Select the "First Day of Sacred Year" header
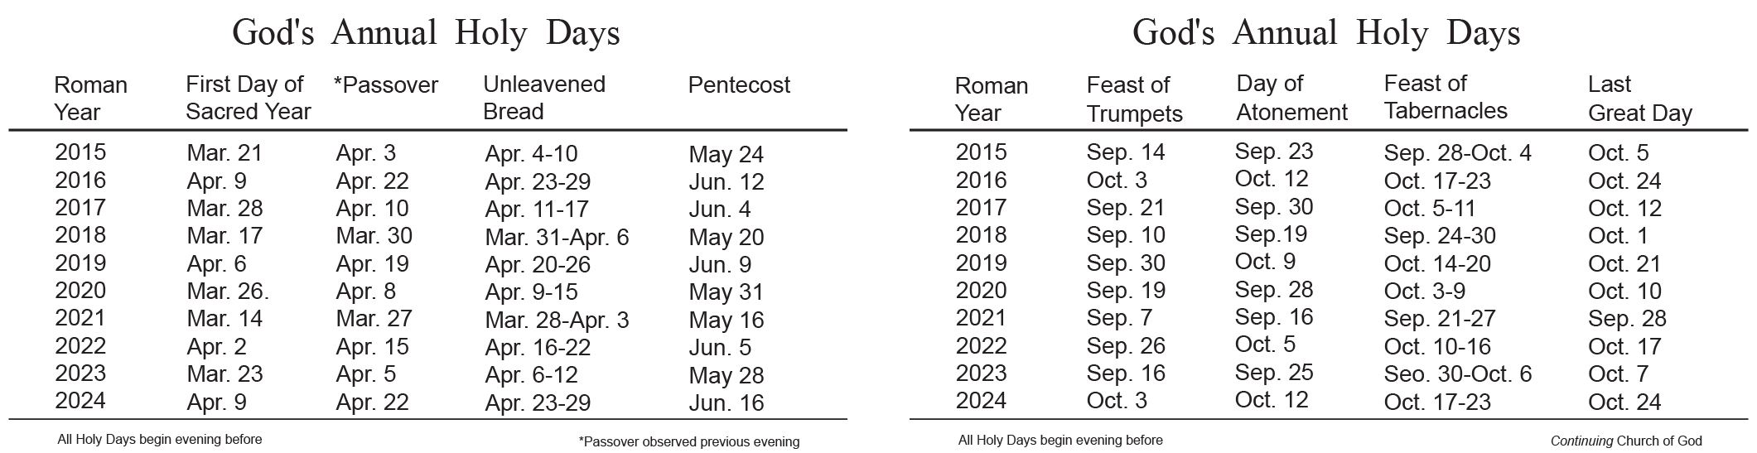The height and width of the screenshot is (453, 1757). (x=247, y=98)
